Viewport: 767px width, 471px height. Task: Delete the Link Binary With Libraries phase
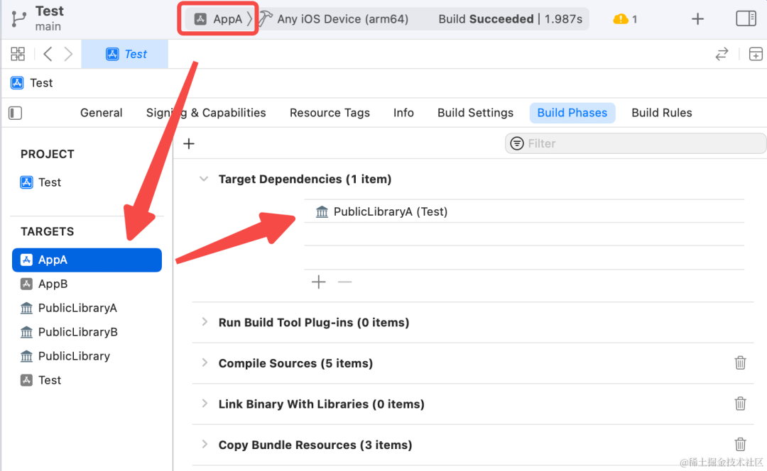pyautogui.click(x=740, y=404)
